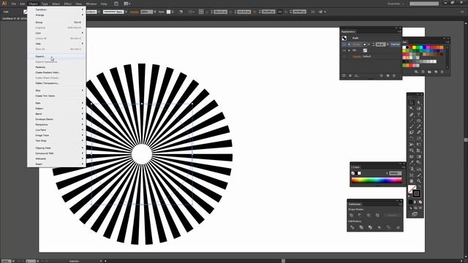Screen dimensions: 468x263
Task: Select the Zoom tool
Action: pyautogui.click(x=419, y=181)
